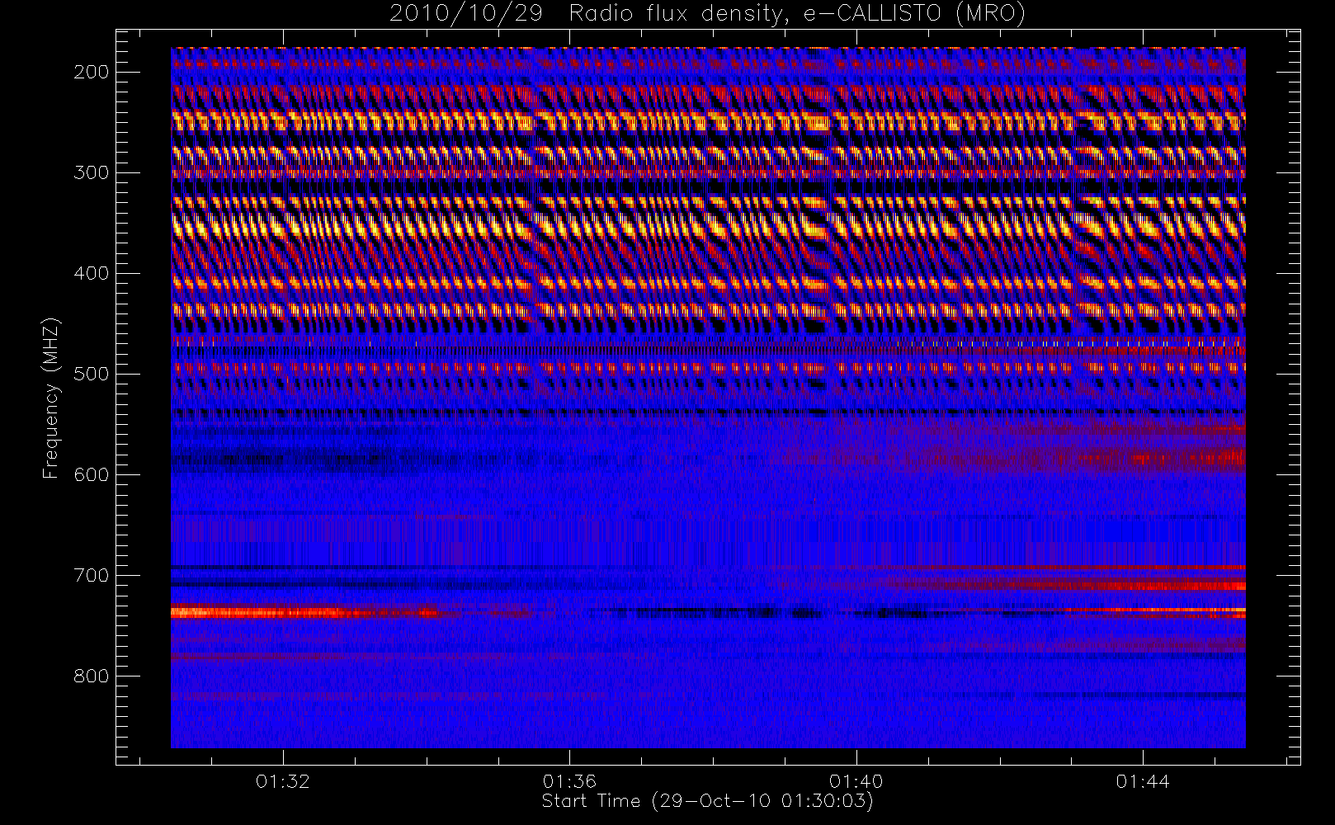The height and width of the screenshot is (825, 1335).
Task: Click the '01:32' time tick label
Action: tap(283, 781)
